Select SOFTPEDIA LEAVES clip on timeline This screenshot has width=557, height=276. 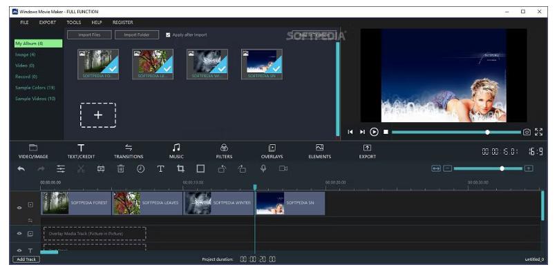147,204
